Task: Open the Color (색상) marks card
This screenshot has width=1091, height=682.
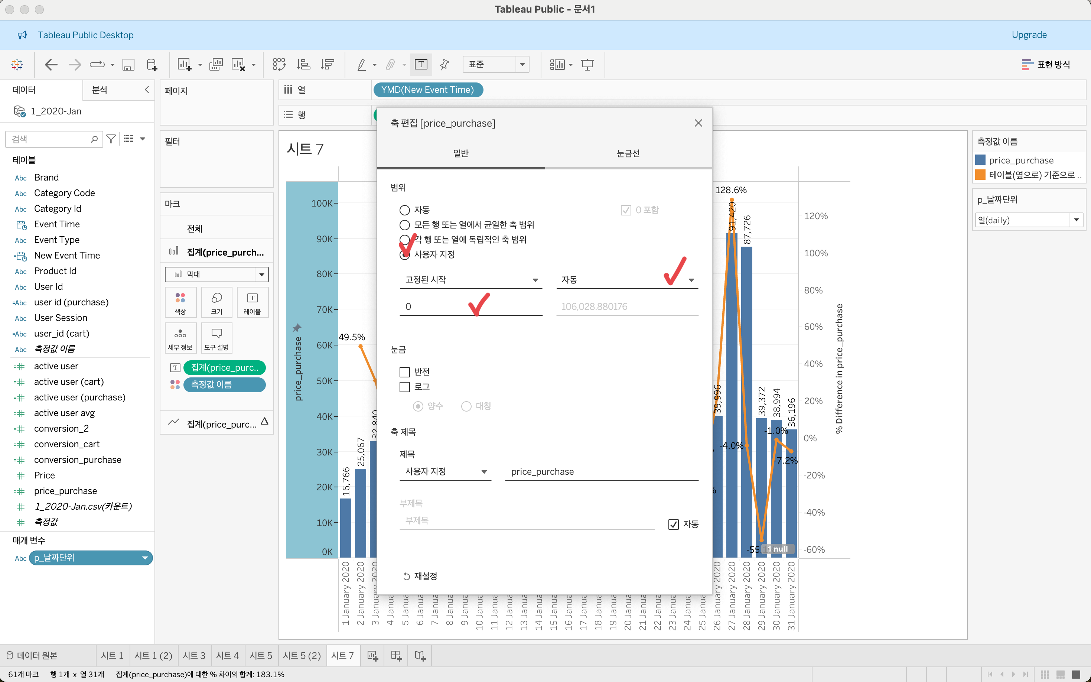Action: click(x=180, y=302)
